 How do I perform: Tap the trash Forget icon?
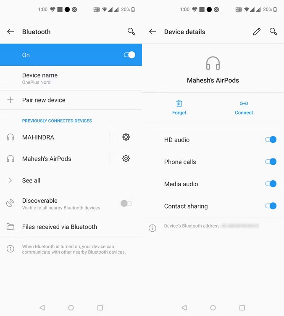[179, 104]
